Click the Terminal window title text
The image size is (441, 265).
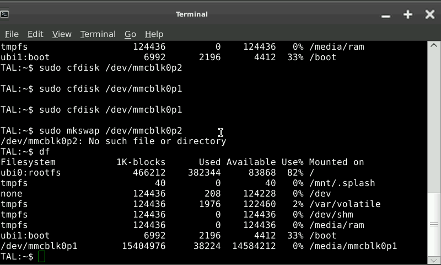(192, 14)
